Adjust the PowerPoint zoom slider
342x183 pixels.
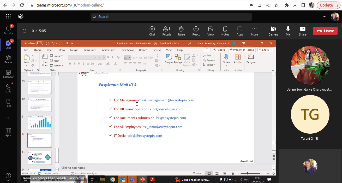click(x=247, y=173)
